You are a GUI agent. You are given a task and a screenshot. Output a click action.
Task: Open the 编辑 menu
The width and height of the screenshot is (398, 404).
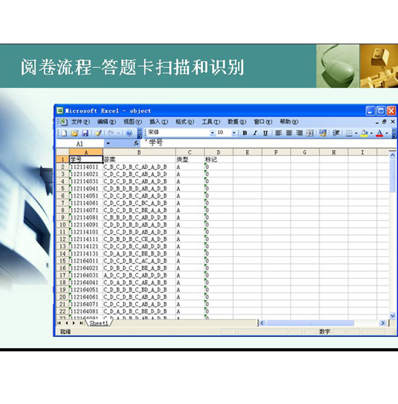106,122
